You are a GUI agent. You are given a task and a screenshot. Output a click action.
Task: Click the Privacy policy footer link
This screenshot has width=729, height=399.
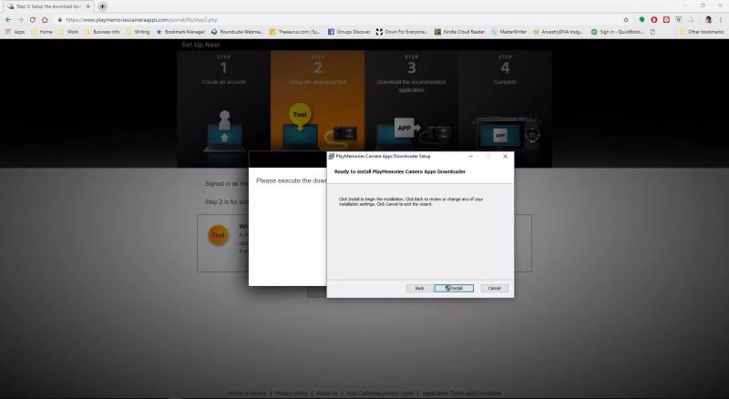(292, 394)
